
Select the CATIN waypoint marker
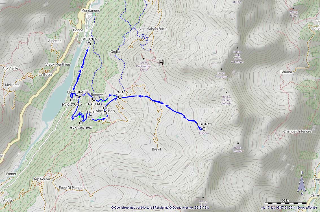tap(120, 97)
